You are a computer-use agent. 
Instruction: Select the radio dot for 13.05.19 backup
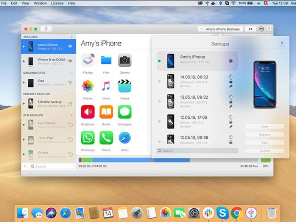click(x=159, y=101)
